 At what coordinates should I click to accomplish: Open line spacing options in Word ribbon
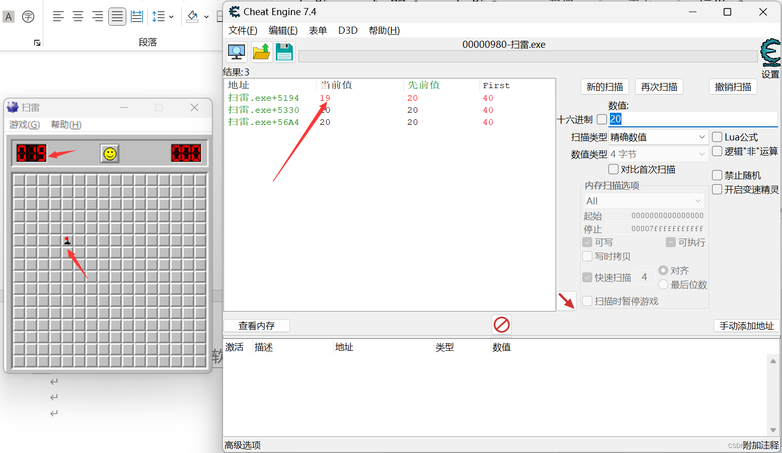click(x=163, y=17)
